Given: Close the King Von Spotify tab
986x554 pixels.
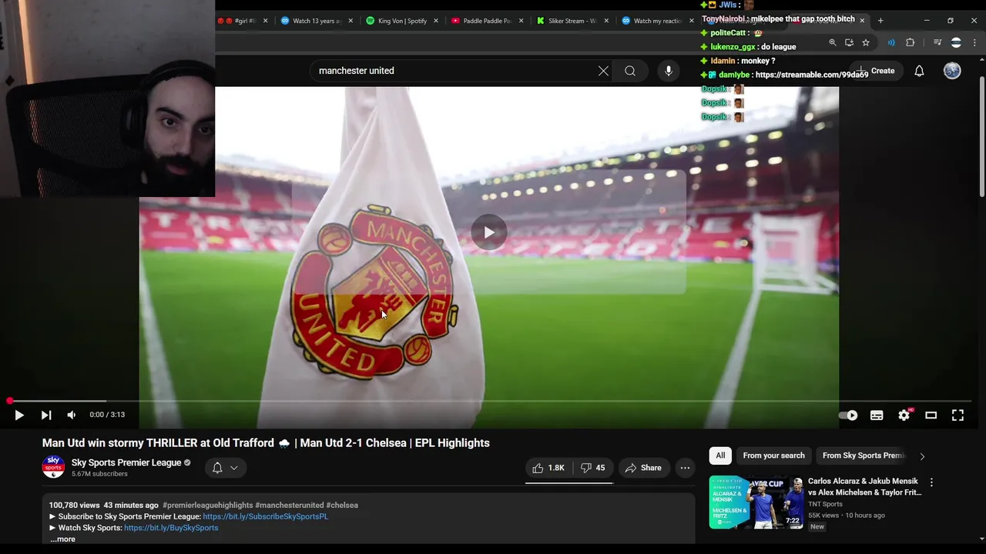Looking at the screenshot, I should (x=436, y=21).
